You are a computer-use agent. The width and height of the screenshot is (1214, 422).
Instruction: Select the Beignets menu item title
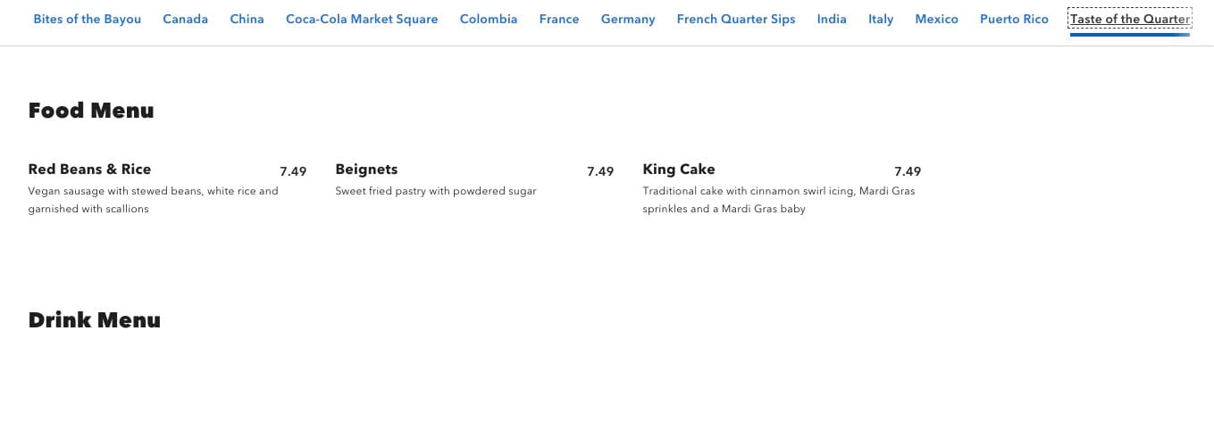tap(366, 170)
